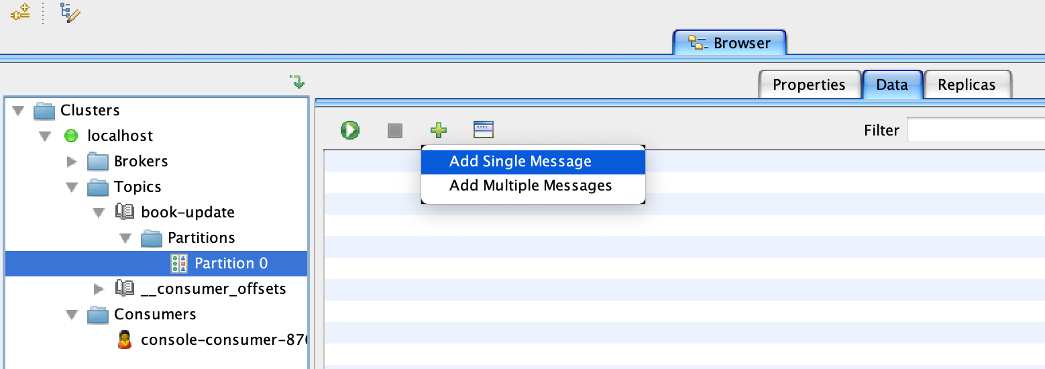The height and width of the screenshot is (369, 1045).
Task: Click the edit tree pencil icon
Action: (70, 12)
